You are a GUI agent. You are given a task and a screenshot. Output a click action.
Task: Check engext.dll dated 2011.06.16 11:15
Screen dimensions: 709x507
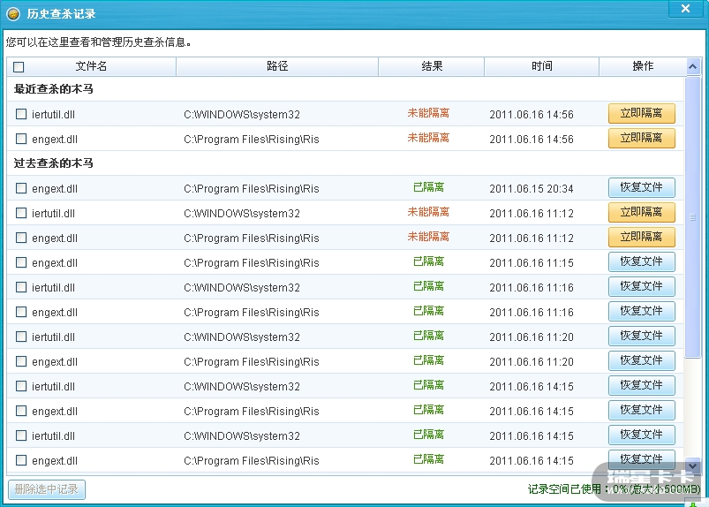tap(21, 262)
